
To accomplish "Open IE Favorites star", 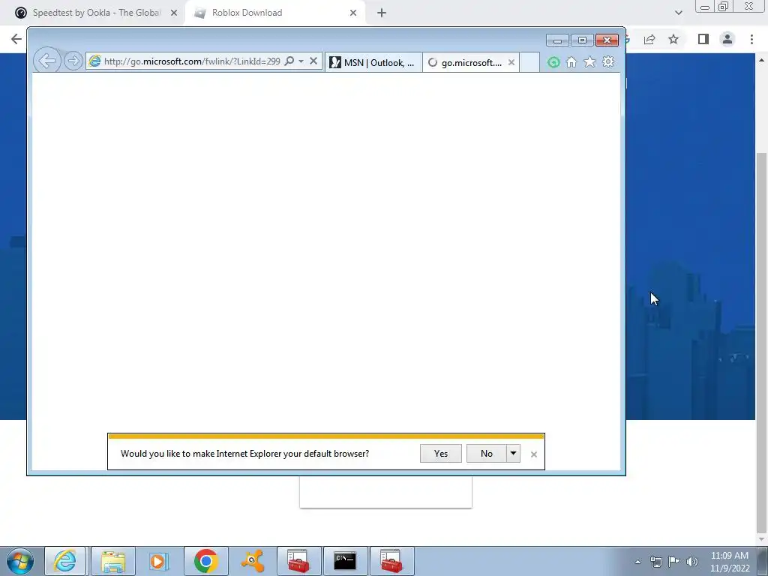I will point(589,61).
